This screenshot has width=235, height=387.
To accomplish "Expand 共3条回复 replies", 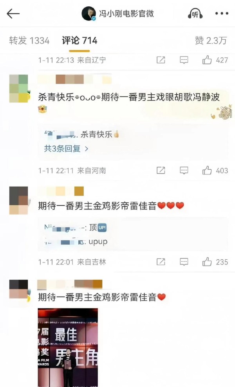I will (66, 149).
